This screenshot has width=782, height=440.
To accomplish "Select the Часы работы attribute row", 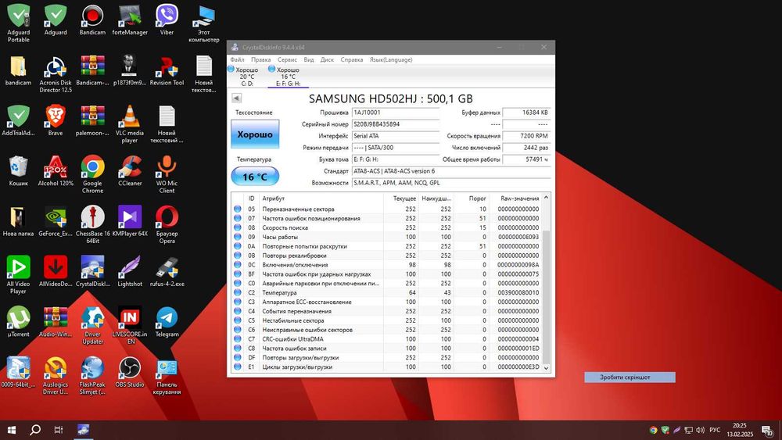I will [x=387, y=237].
